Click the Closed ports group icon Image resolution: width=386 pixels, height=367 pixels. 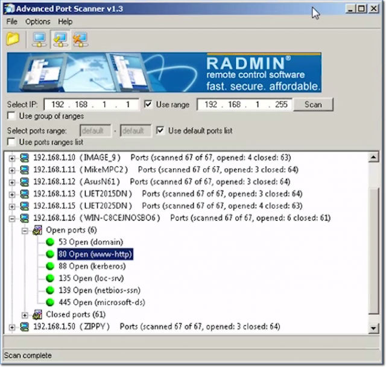click(x=37, y=315)
